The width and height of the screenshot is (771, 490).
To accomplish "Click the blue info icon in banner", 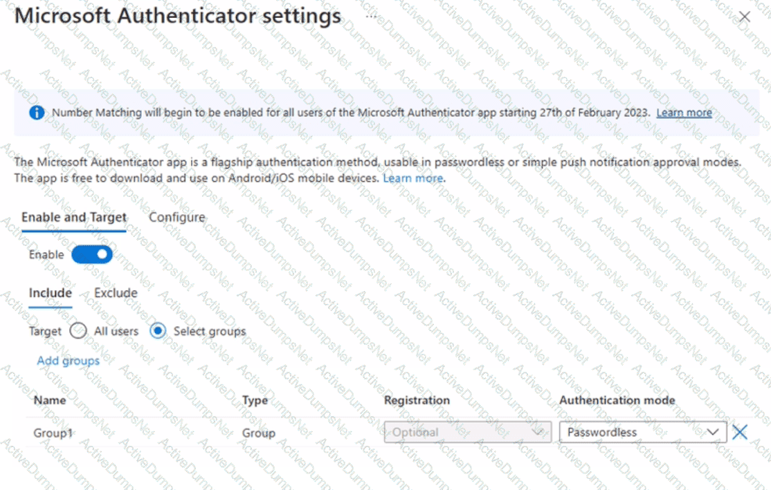I will (37, 113).
